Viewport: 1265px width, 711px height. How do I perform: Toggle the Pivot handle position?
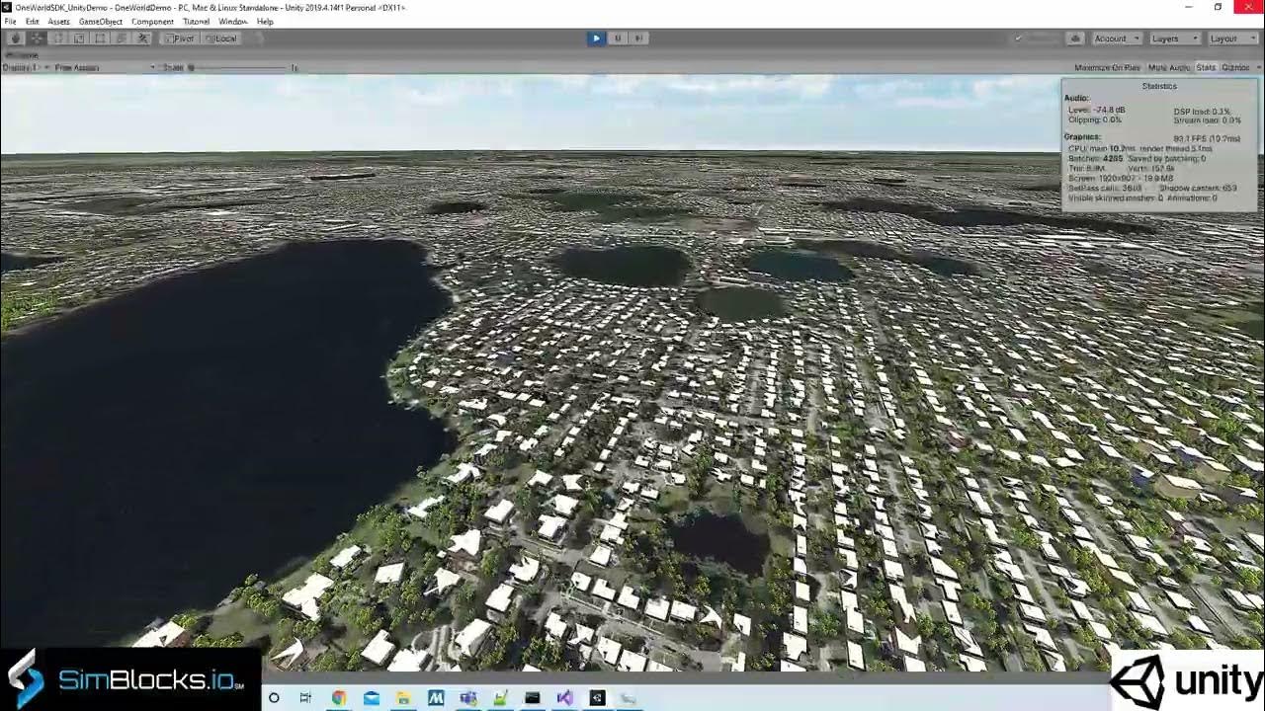(180, 39)
